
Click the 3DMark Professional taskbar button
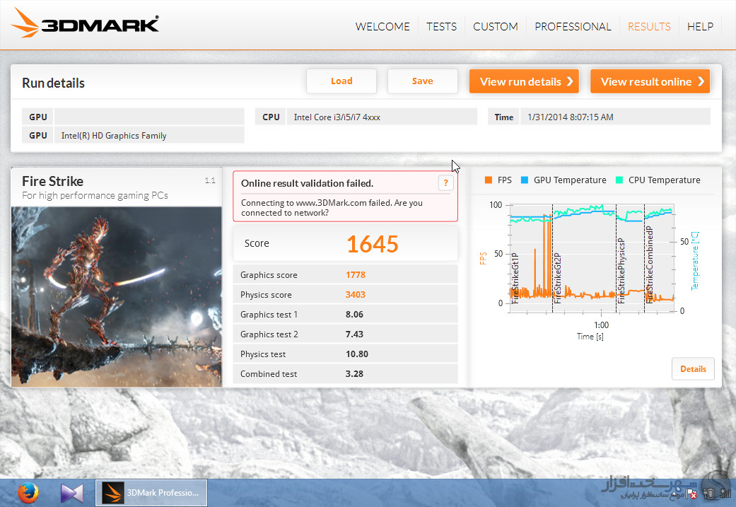(x=152, y=492)
